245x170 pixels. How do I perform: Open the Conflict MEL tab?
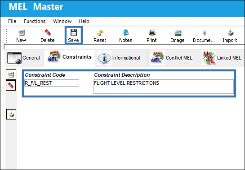pyautogui.click(x=173, y=58)
